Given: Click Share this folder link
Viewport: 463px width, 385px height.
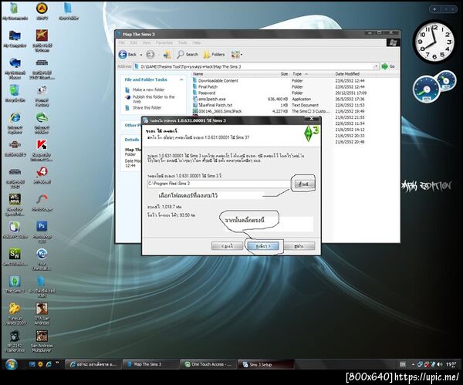Looking at the screenshot, I should click(x=147, y=108).
